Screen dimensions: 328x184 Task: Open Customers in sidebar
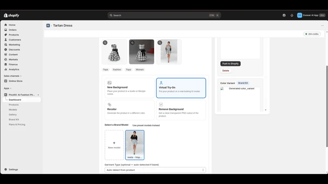coord(15,40)
